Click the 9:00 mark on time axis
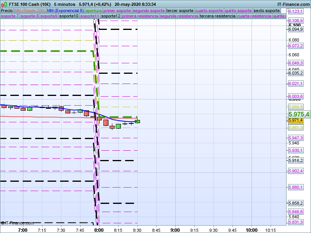This screenshot has width=311, height=233. tap(175, 230)
